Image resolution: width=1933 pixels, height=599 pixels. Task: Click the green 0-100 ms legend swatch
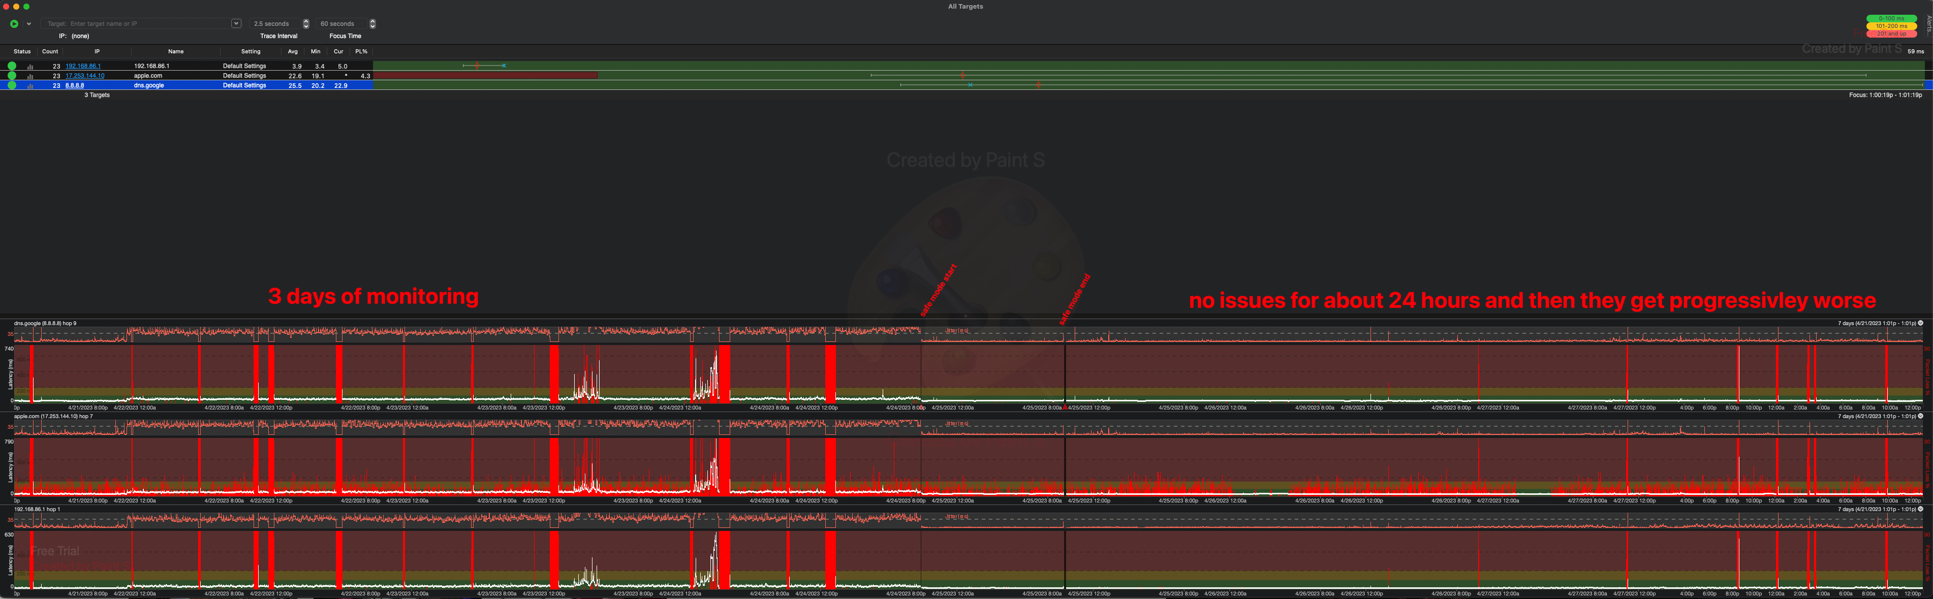pyautogui.click(x=1891, y=18)
